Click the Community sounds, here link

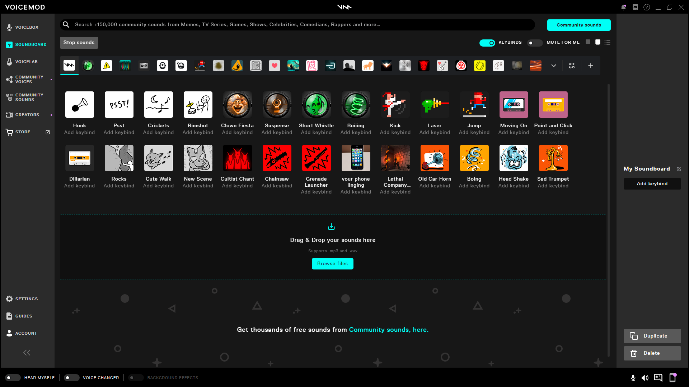[388, 330]
